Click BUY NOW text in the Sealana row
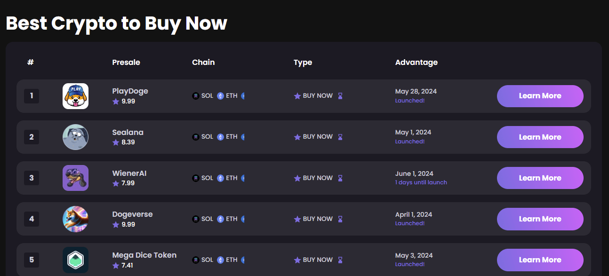Image resolution: width=609 pixels, height=276 pixels. click(318, 137)
